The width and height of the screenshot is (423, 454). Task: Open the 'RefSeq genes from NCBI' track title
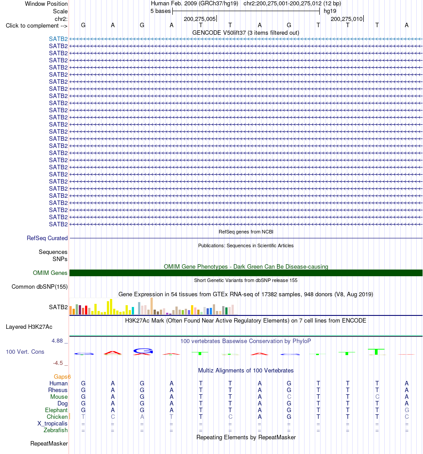click(246, 232)
